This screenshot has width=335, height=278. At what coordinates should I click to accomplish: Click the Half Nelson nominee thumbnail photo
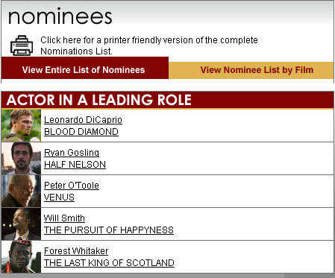[21, 159]
